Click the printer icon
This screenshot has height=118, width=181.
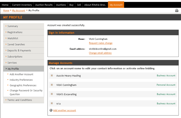pyautogui.click(x=177, y=11)
